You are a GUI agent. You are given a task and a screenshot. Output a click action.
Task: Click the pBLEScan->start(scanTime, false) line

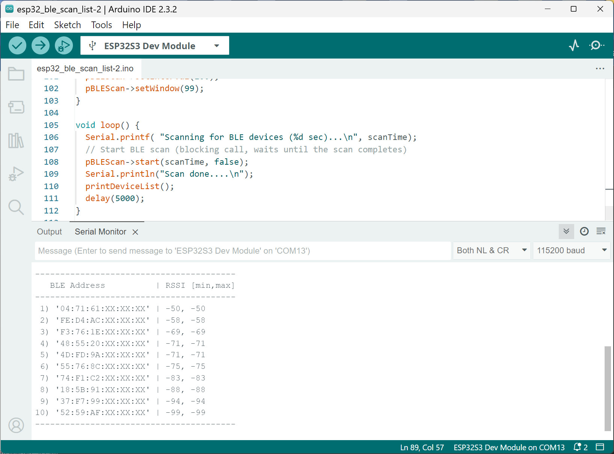coord(167,162)
